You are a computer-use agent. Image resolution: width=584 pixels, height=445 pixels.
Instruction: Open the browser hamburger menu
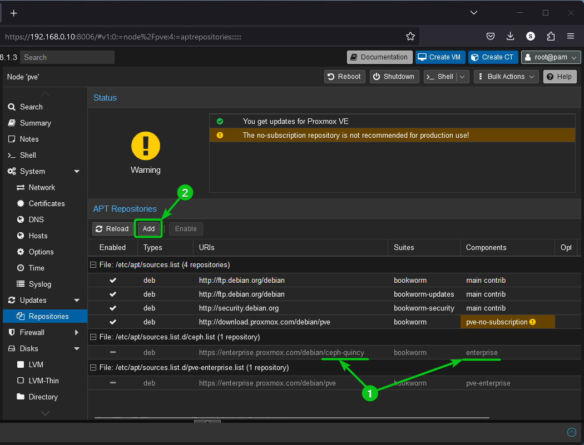pyautogui.click(x=570, y=36)
